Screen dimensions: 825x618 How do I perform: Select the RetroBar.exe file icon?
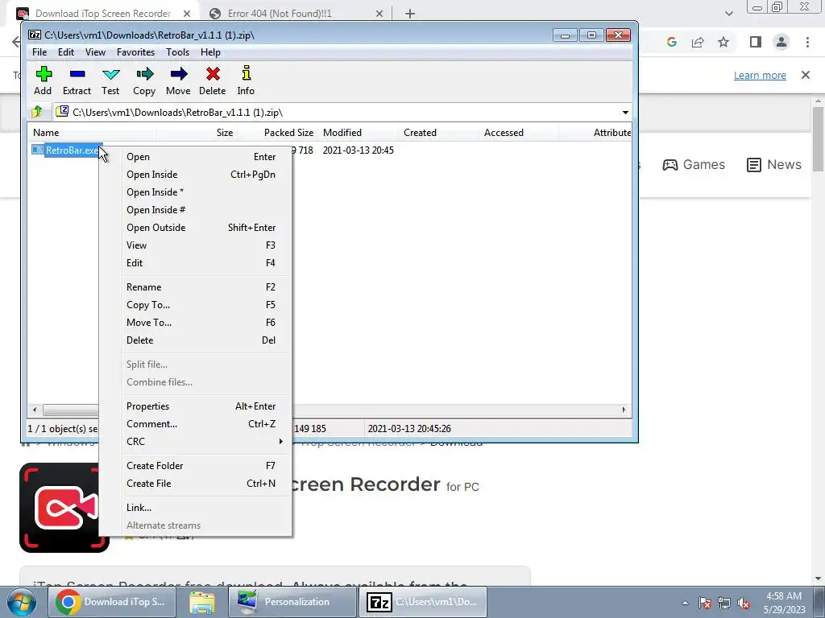[x=37, y=150]
